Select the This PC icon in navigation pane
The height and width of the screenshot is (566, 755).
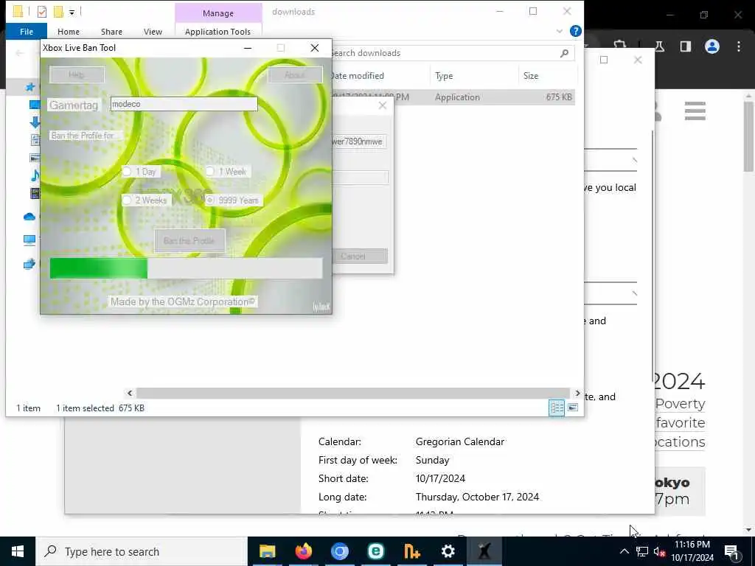coord(29,240)
